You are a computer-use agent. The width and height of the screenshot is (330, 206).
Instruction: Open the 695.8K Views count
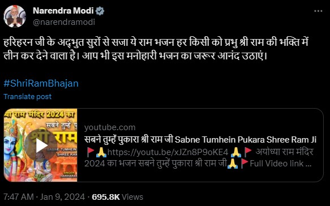coord(117,197)
